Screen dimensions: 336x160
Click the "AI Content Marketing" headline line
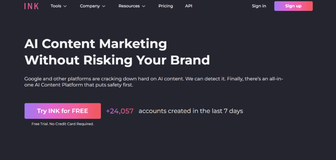click(95, 44)
